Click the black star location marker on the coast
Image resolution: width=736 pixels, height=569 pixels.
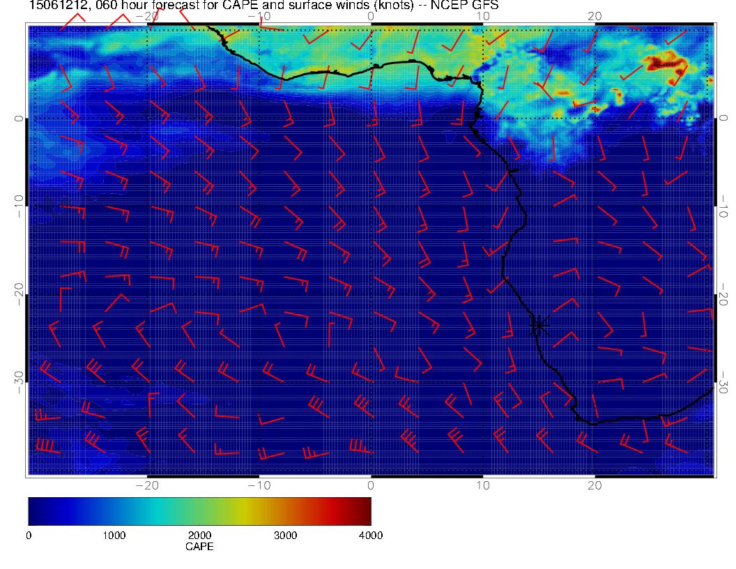(x=539, y=325)
